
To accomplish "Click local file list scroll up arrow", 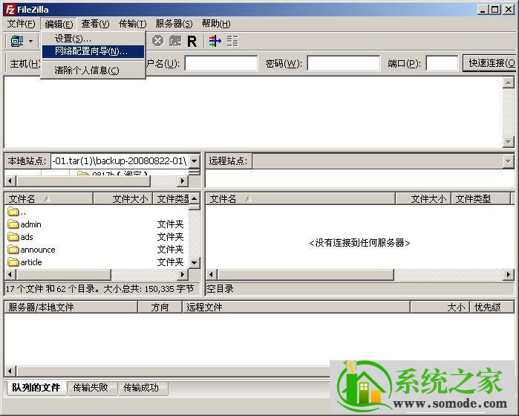I will click(x=195, y=198).
